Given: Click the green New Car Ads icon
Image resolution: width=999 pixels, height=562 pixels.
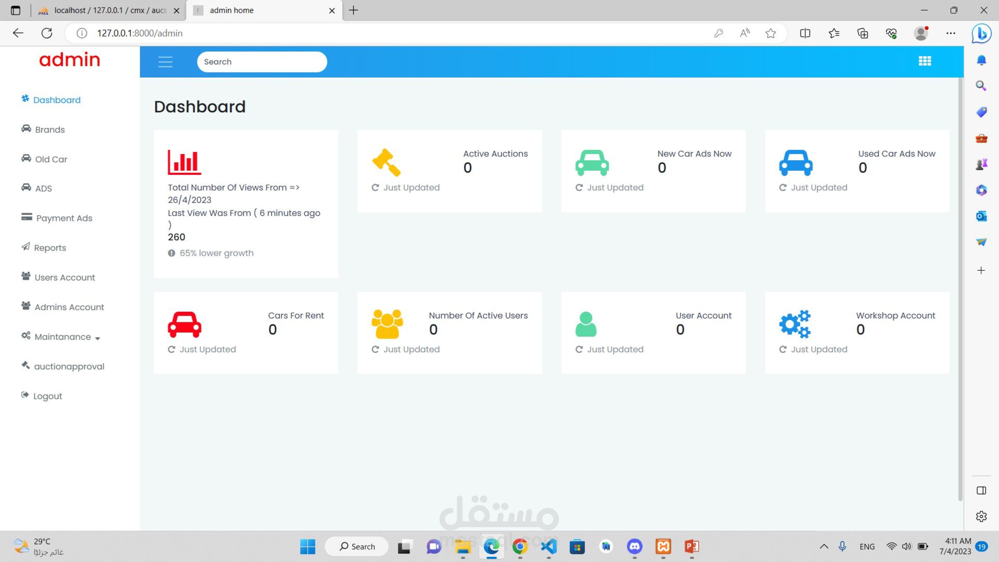Looking at the screenshot, I should (x=592, y=163).
